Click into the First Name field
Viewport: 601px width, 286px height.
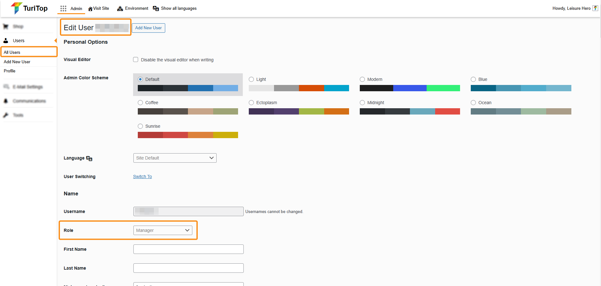pyautogui.click(x=188, y=249)
